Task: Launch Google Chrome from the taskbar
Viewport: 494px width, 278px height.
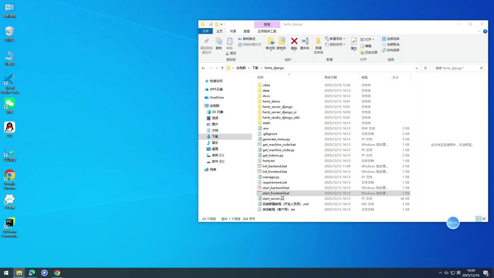Action: point(57,273)
